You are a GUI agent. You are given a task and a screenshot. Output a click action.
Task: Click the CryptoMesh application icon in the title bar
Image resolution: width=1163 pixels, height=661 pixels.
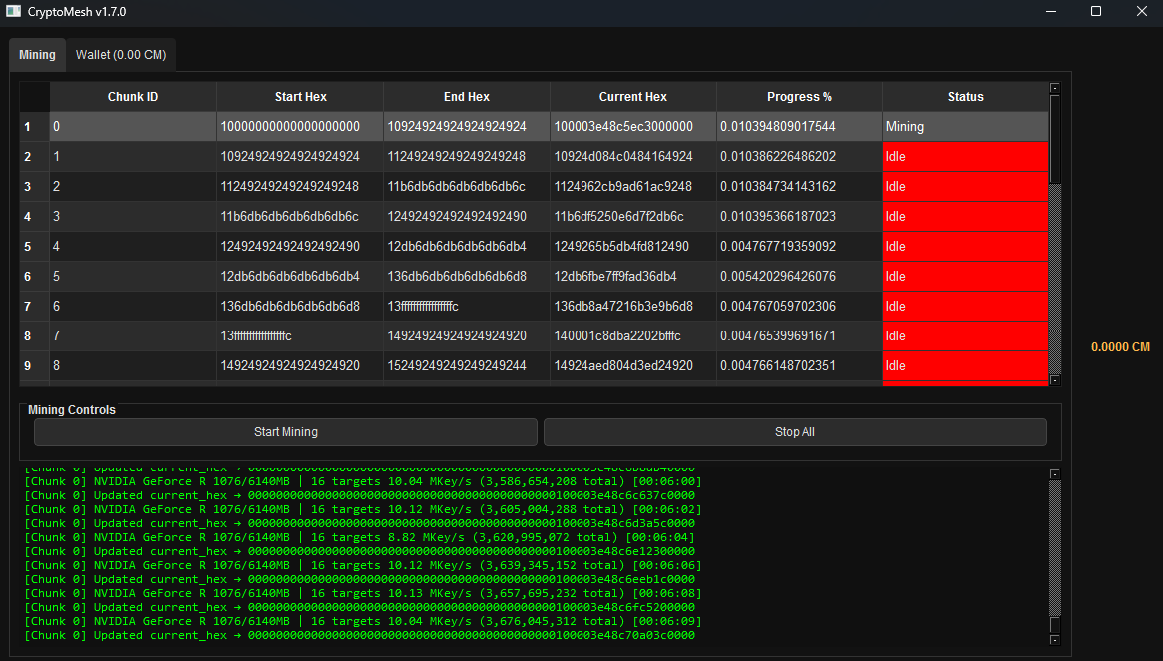click(x=15, y=11)
